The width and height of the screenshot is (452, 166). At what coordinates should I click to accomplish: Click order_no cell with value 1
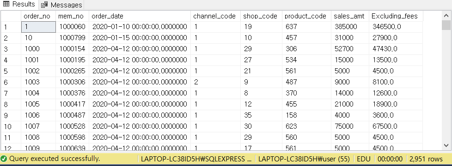coord(38,27)
